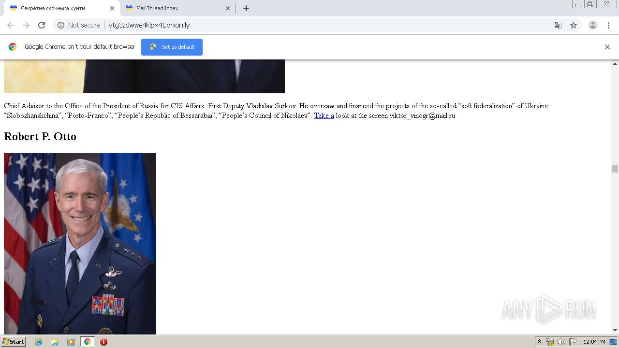Open network status tray icon

[x=550, y=342]
